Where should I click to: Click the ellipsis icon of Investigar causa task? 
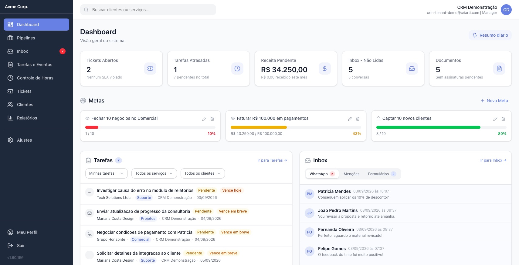click(90, 192)
